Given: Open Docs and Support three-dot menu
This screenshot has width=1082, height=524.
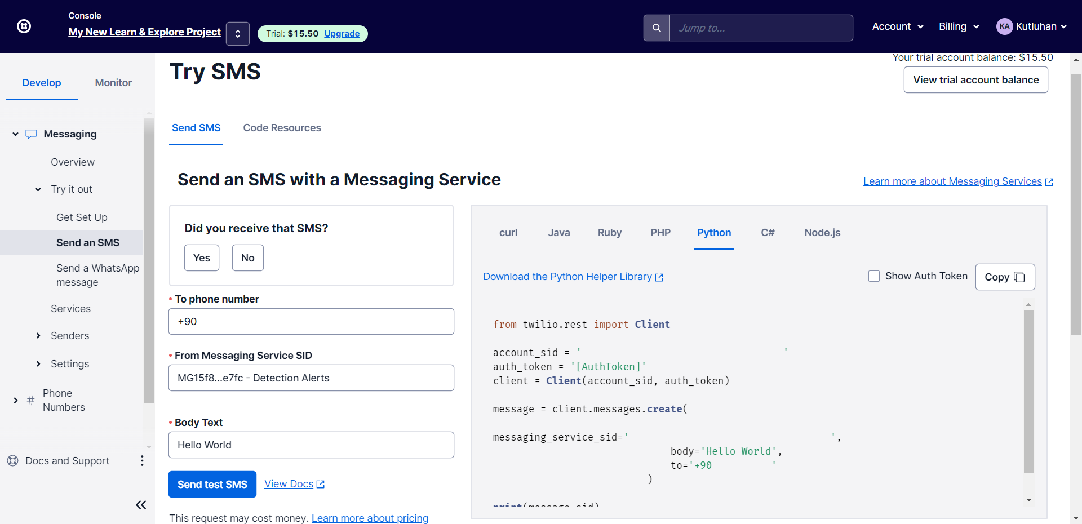Looking at the screenshot, I should click(142, 461).
